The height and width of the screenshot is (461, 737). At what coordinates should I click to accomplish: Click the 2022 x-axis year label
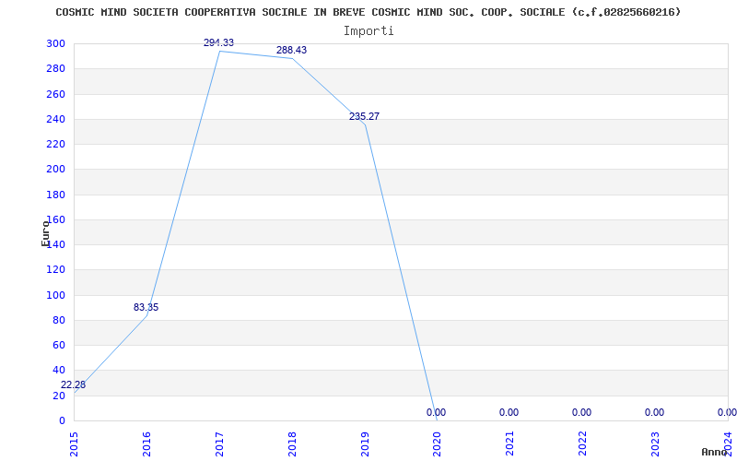(x=583, y=443)
